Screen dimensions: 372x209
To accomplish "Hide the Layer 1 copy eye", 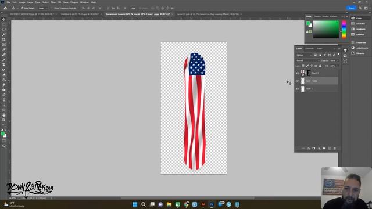I will (x=298, y=81).
